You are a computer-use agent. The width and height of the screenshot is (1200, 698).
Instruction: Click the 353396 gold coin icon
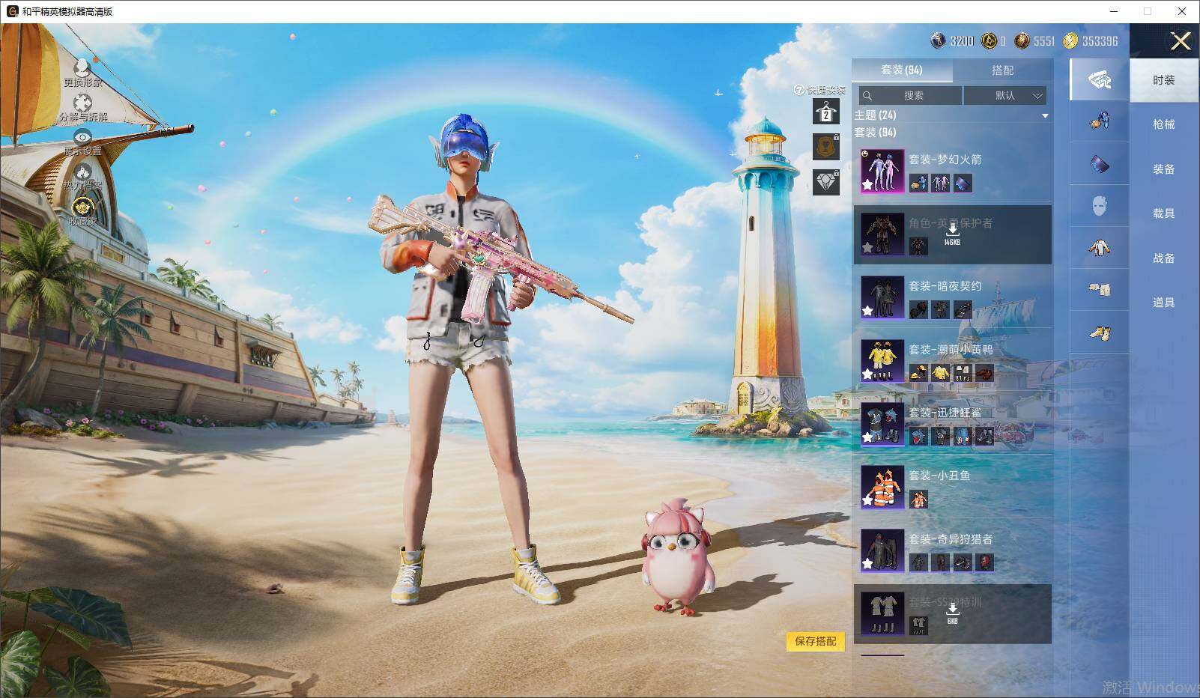(1070, 40)
